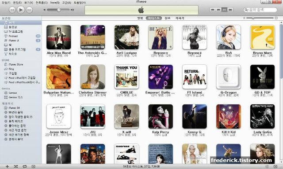283x169 pixels.
Task: Switch grid to 장르 (Genres) tab
Action: point(168,18)
